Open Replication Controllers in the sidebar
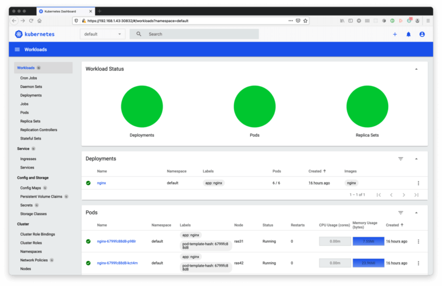 click(38, 130)
